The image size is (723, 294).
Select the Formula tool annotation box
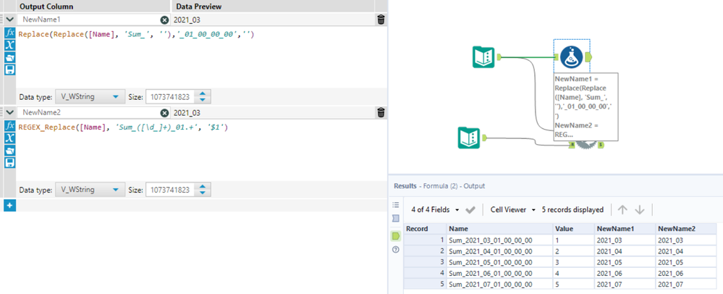(585, 106)
